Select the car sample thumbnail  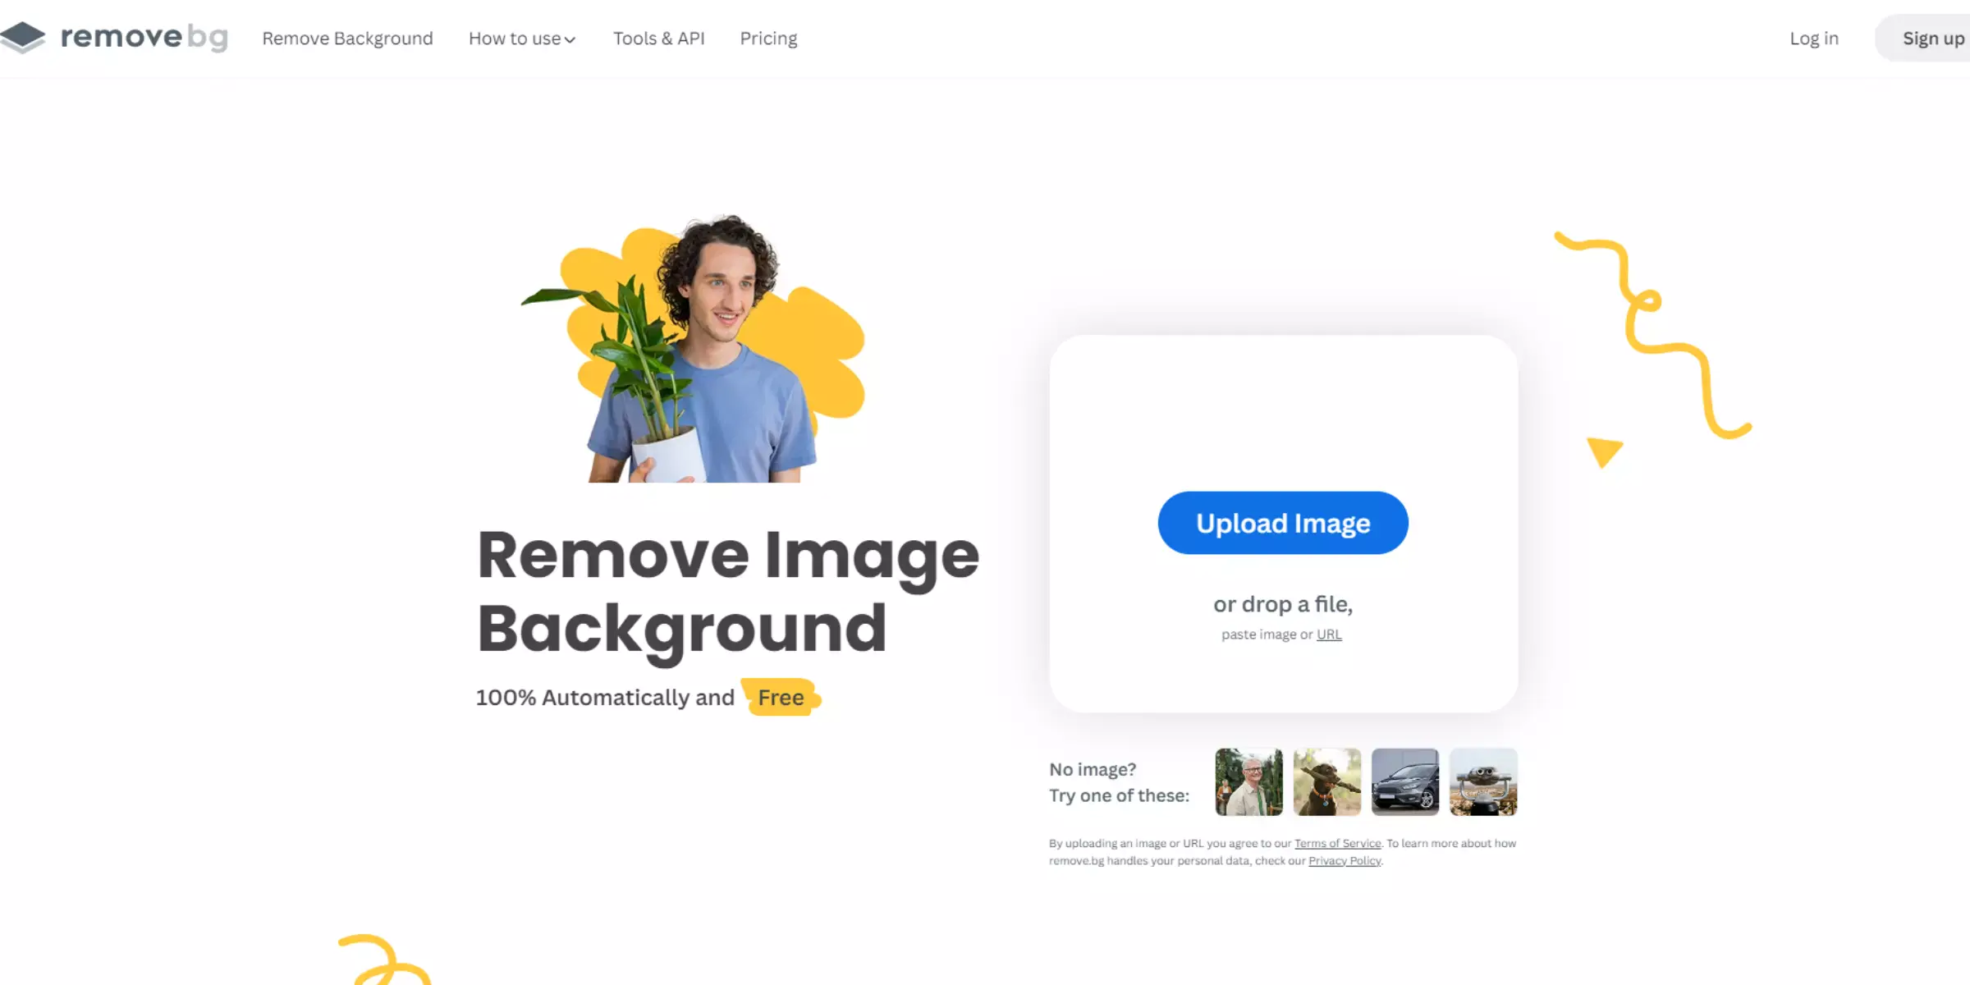click(x=1404, y=781)
